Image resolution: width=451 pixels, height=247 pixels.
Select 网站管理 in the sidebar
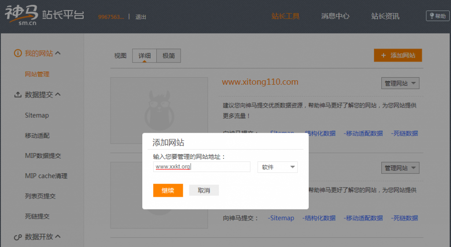point(37,74)
